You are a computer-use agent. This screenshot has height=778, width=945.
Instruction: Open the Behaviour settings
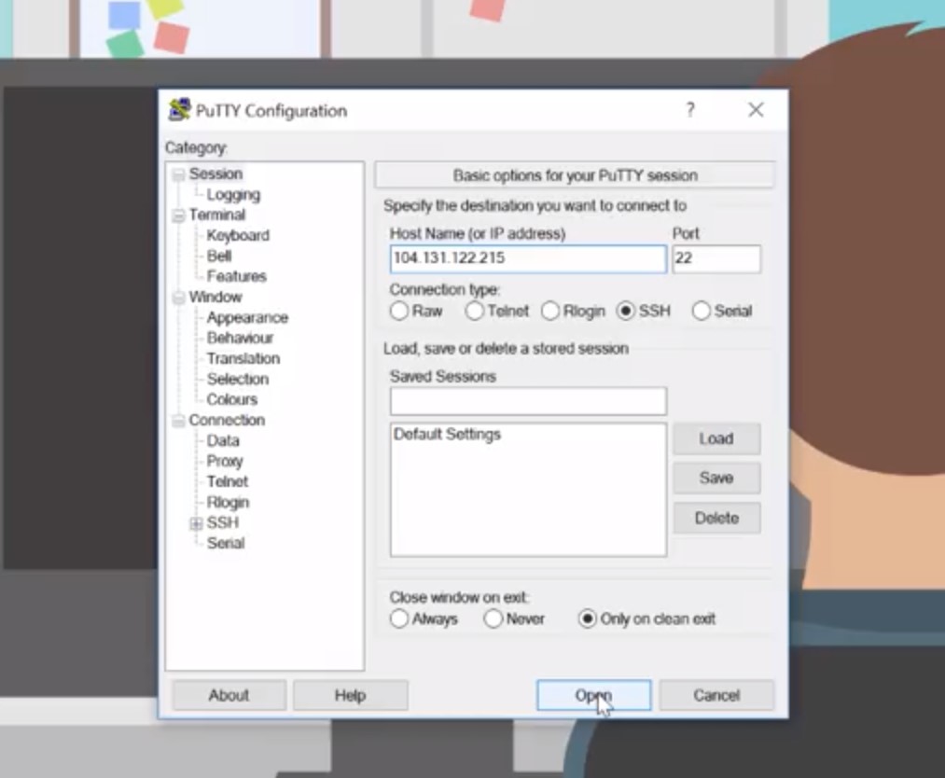[240, 338]
